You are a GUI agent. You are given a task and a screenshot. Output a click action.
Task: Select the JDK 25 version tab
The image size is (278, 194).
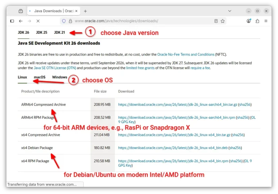pos(41,33)
